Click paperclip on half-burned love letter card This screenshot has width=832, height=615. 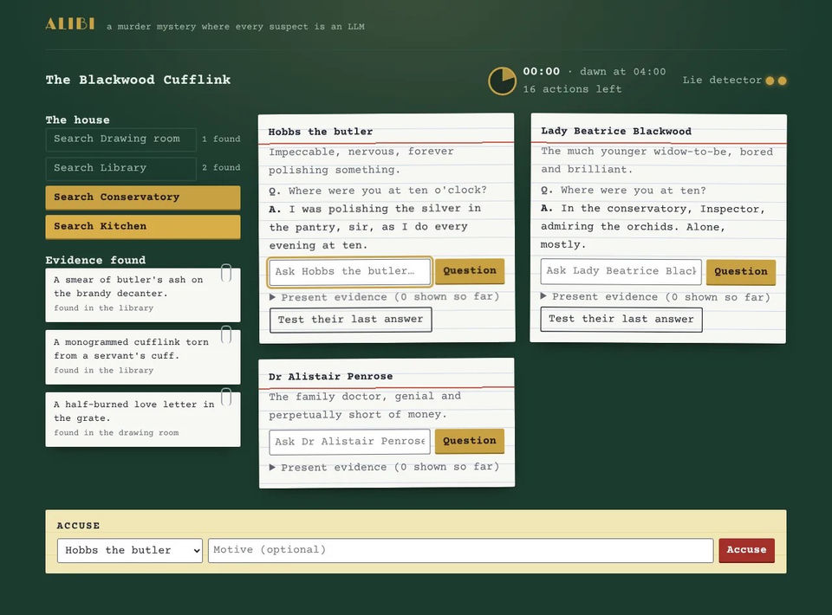point(226,397)
